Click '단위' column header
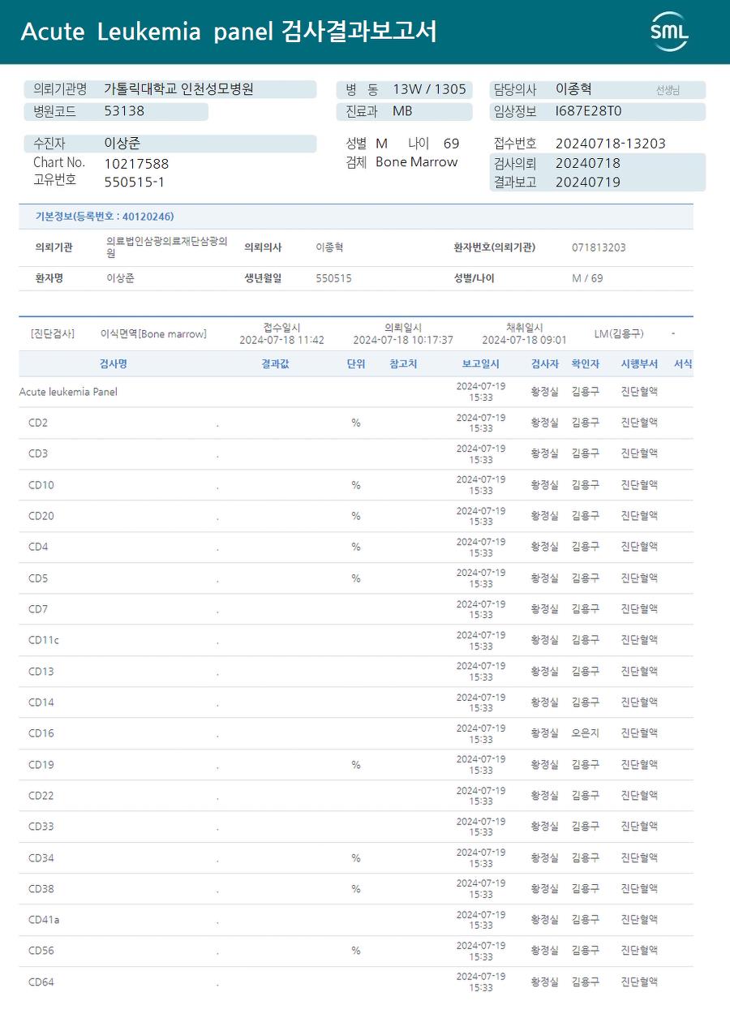This screenshot has width=730, height=1031. click(356, 364)
